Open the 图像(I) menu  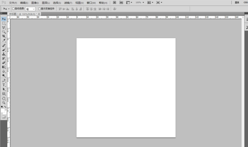(x=35, y=3)
